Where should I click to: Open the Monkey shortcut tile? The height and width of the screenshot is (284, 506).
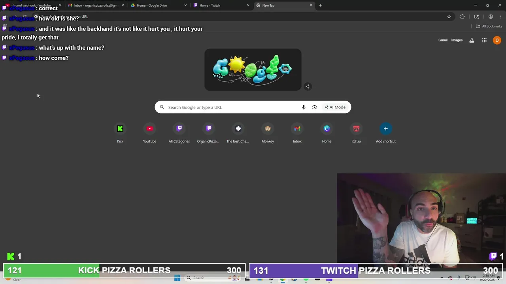tap(268, 133)
